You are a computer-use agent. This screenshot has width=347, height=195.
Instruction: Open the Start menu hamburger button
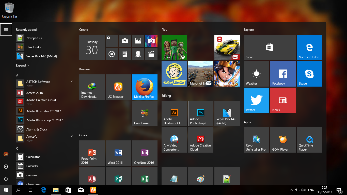tap(6, 29)
